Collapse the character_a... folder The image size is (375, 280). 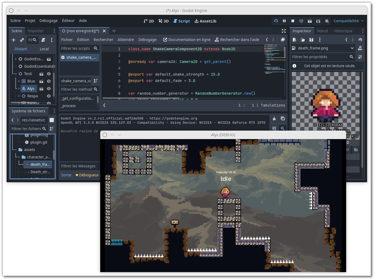[19, 157]
